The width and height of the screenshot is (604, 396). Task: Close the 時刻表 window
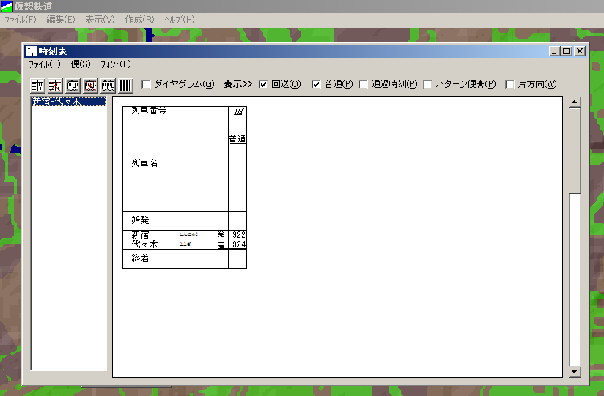(580, 51)
